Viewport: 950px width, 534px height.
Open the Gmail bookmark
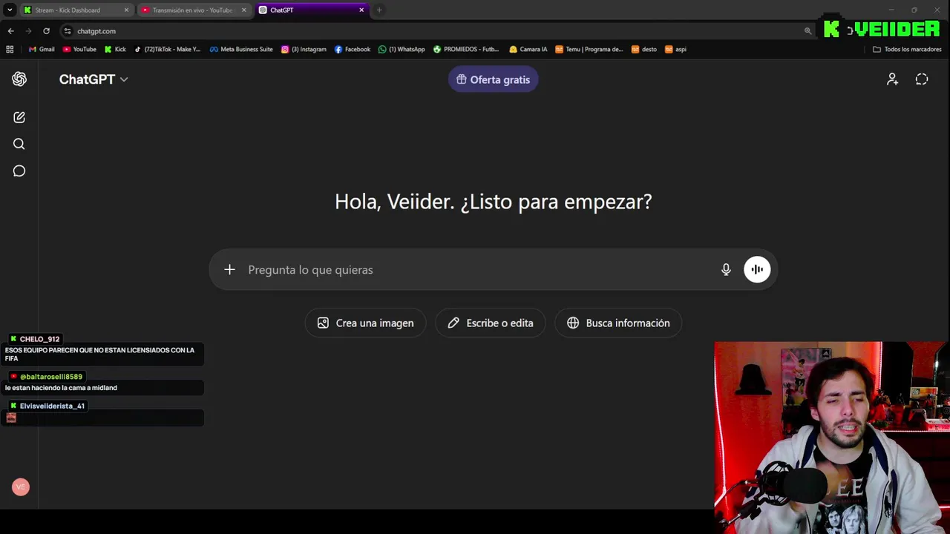(42, 49)
